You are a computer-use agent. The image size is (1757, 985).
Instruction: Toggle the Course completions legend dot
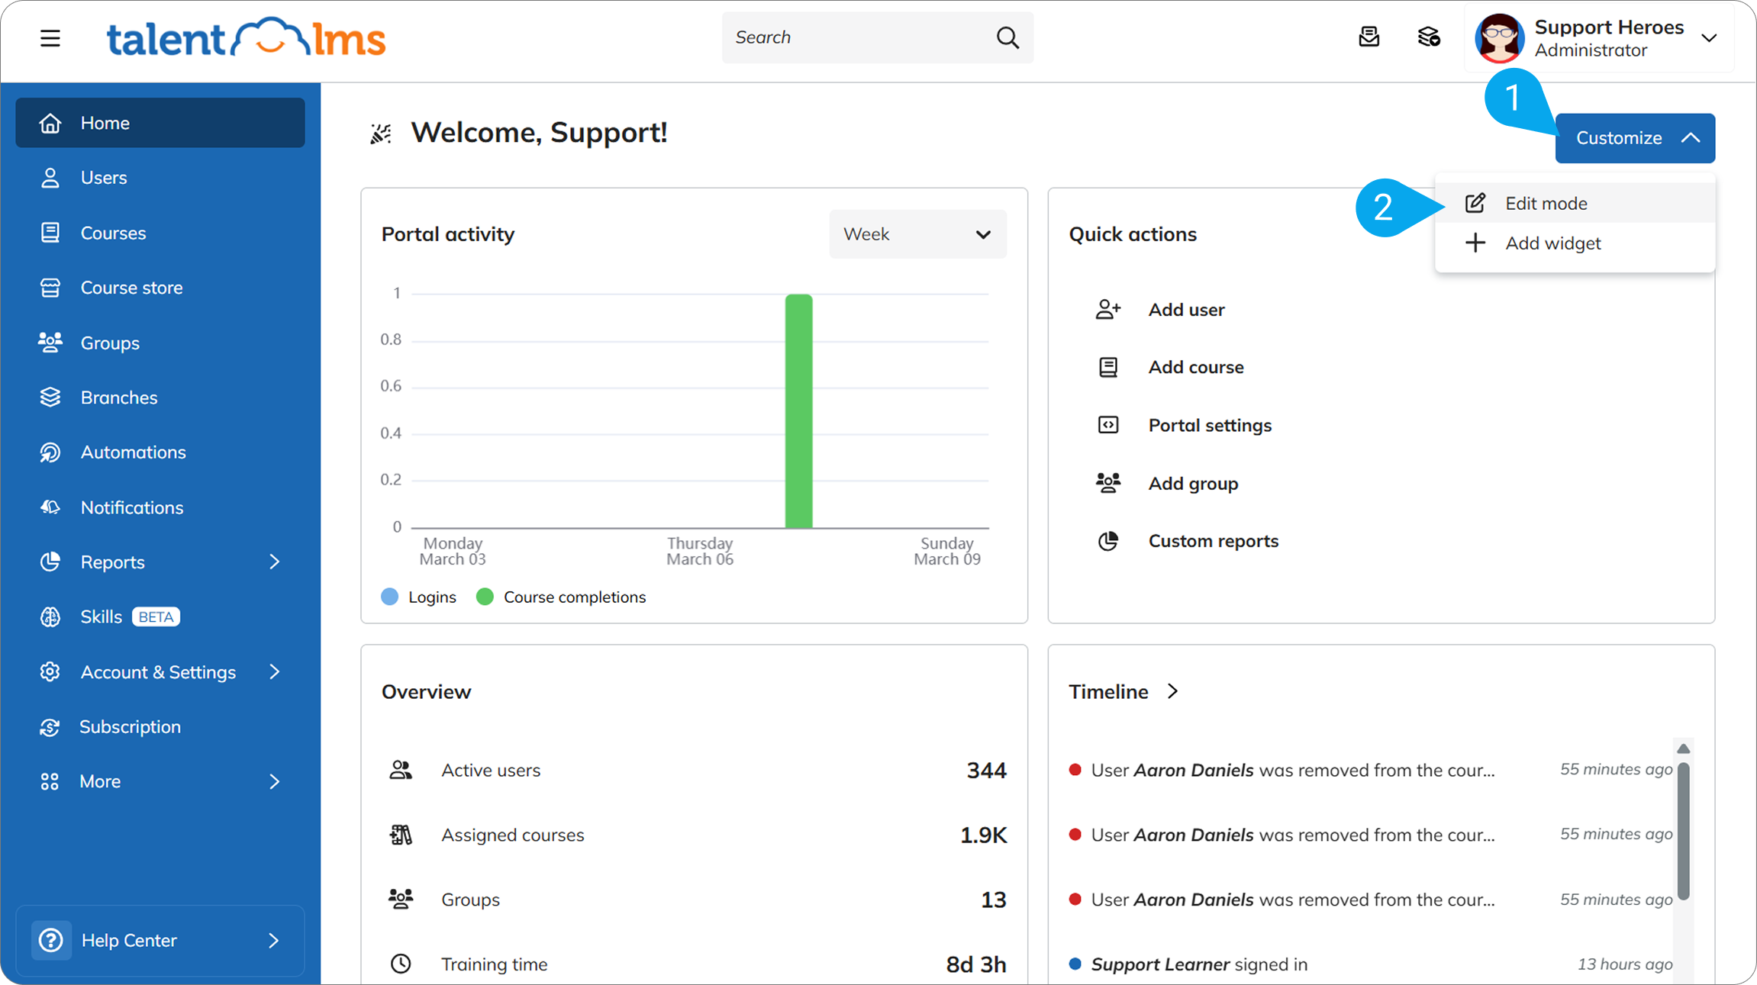(485, 597)
